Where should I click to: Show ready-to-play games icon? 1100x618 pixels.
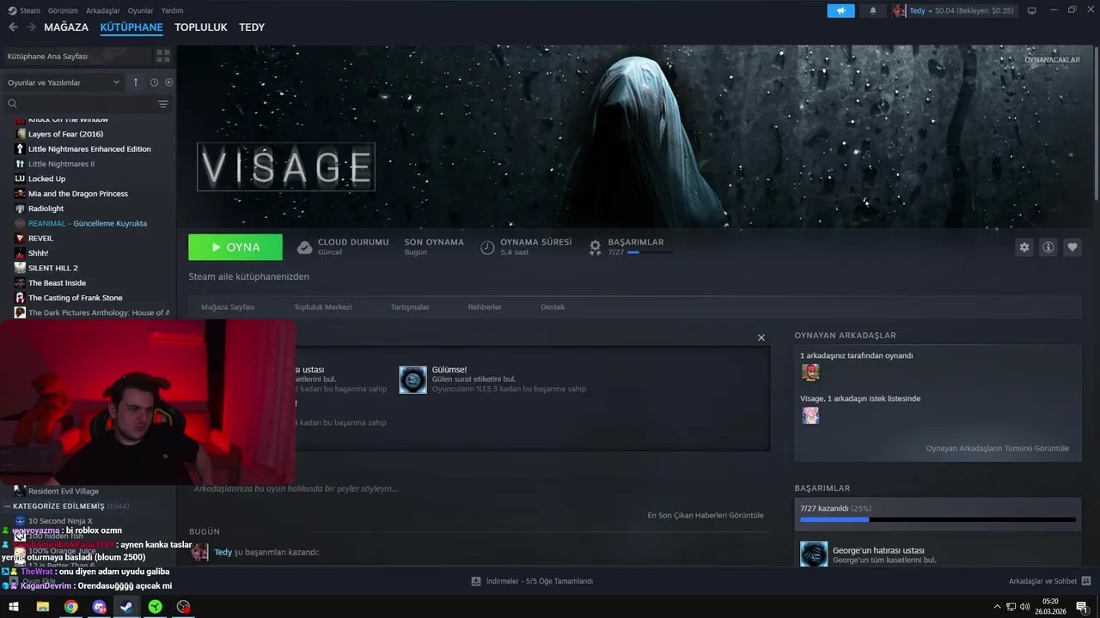pos(168,82)
